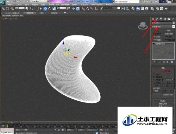Select the Graphite Modeling Tools ribbon tab
176x134 pixels.
pos(12,13)
